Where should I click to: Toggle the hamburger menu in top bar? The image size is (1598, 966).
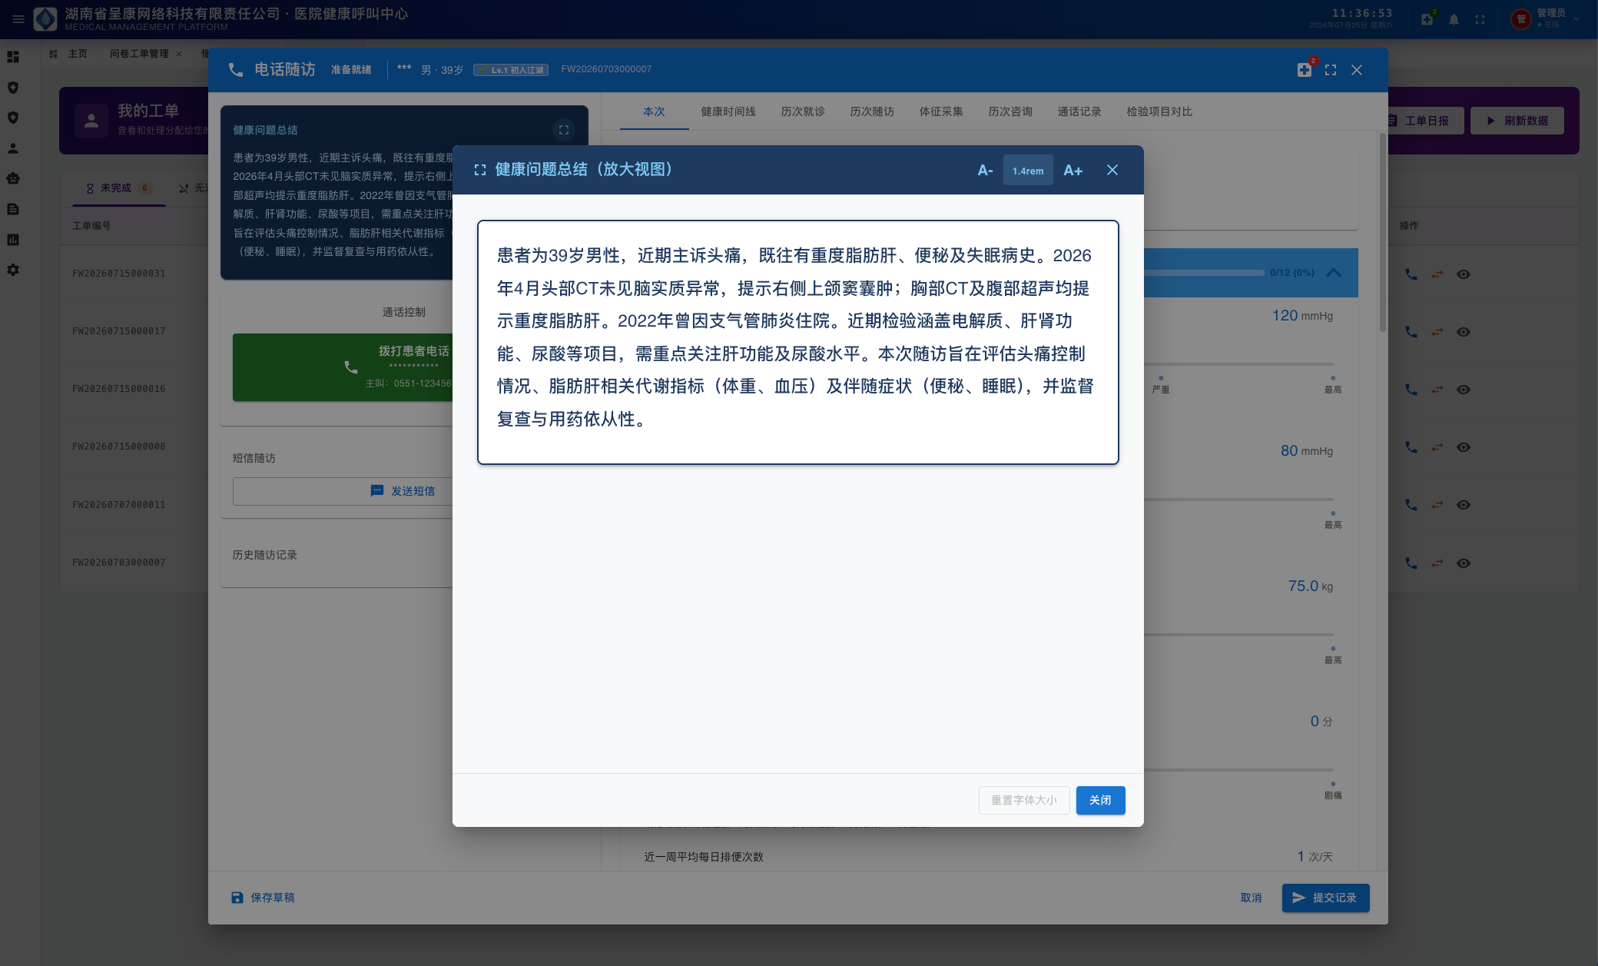pos(18,19)
